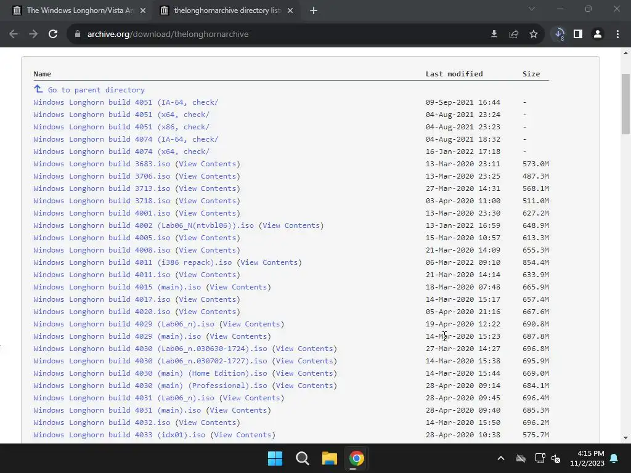631x473 pixels.
Task: Download Windows Longhorn build 4020.iso
Action: (102, 312)
